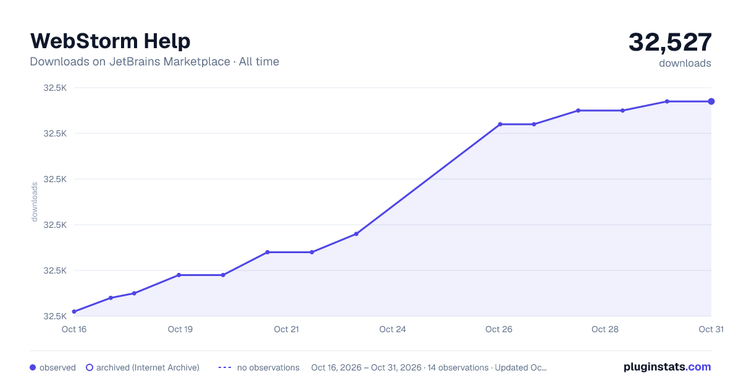
Task: Click the Oct 19 axis label
Action: (180, 329)
